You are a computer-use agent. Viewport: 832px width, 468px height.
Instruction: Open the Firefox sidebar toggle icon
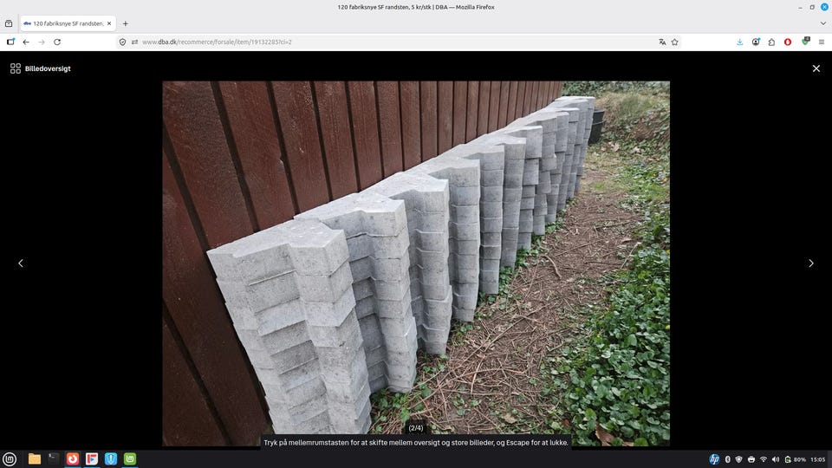(x=10, y=42)
